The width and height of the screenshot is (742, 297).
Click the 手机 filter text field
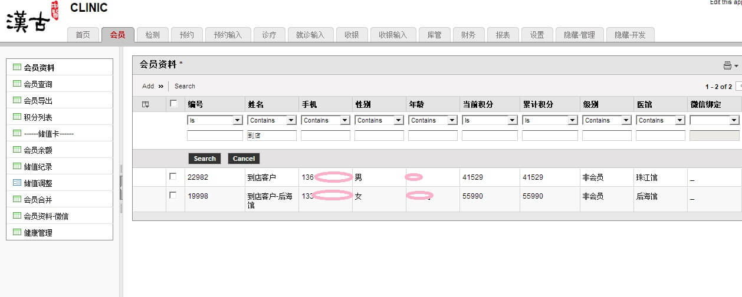coord(326,136)
